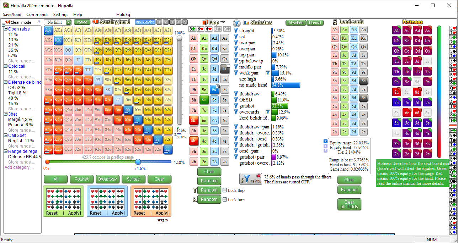Toggle the 'flushdr.+gutsh.' filter funnel

[236, 145]
